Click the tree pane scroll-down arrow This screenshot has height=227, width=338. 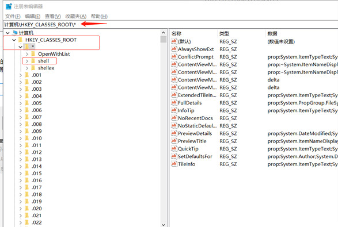pos(163,225)
